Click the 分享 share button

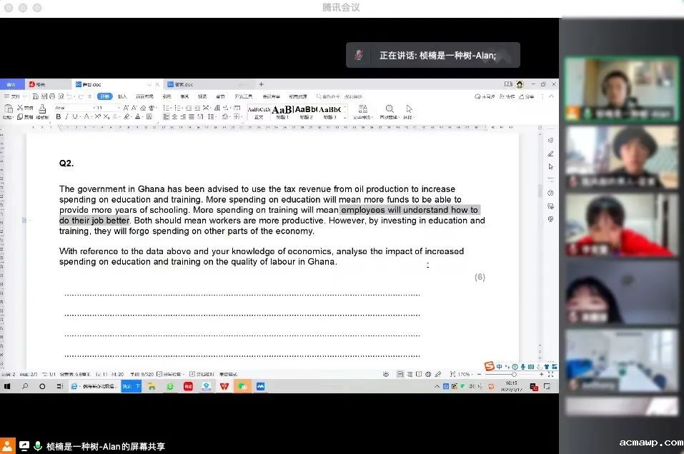pos(527,96)
